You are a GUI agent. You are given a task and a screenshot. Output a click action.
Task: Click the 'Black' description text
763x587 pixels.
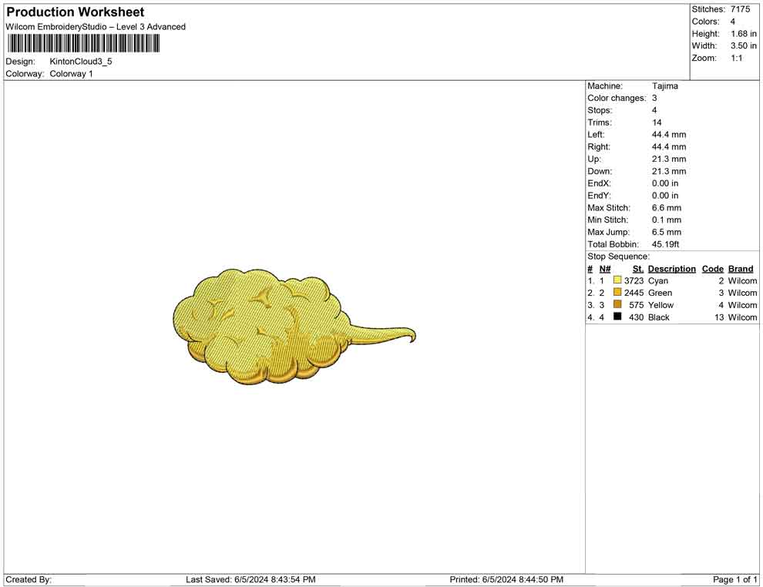tap(659, 317)
